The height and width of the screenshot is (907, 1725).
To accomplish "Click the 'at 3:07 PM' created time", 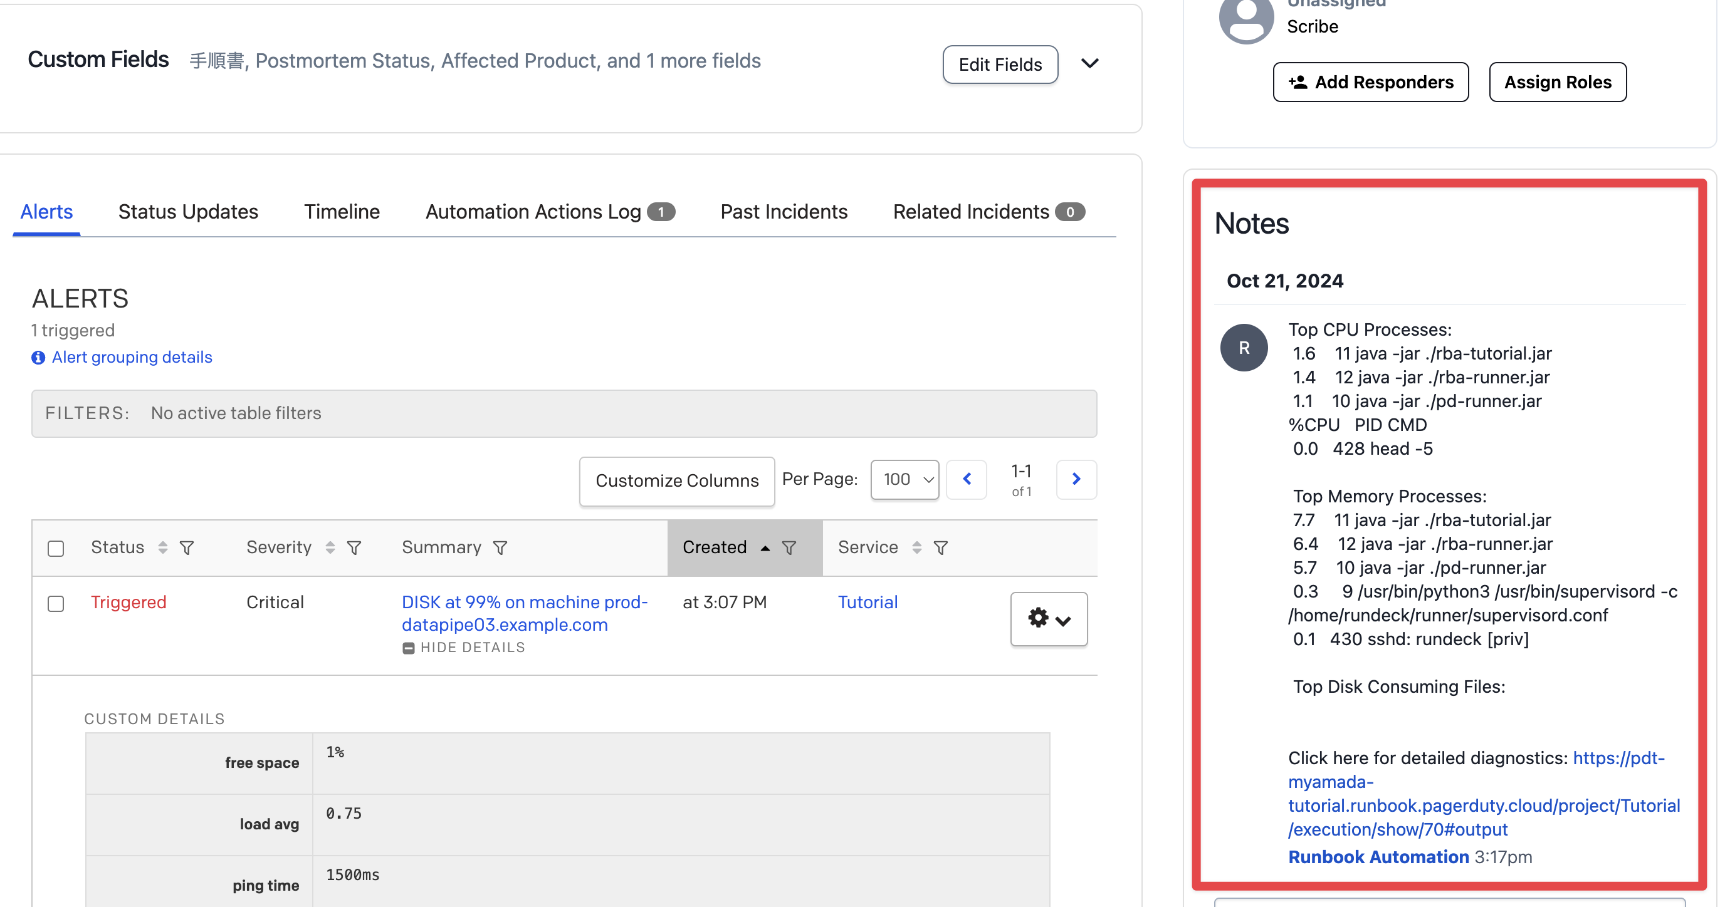I will [725, 602].
